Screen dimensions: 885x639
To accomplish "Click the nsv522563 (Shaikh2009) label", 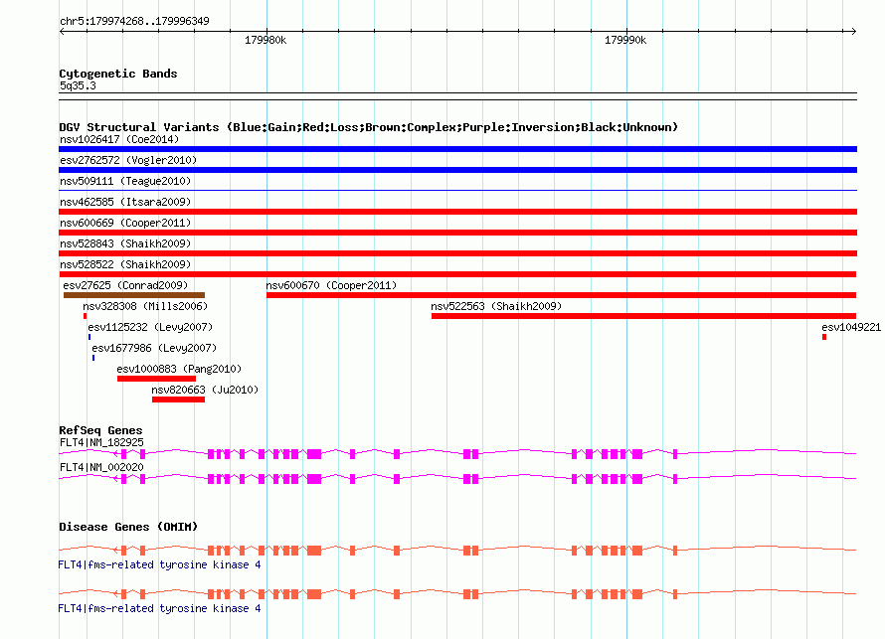I will click(496, 306).
